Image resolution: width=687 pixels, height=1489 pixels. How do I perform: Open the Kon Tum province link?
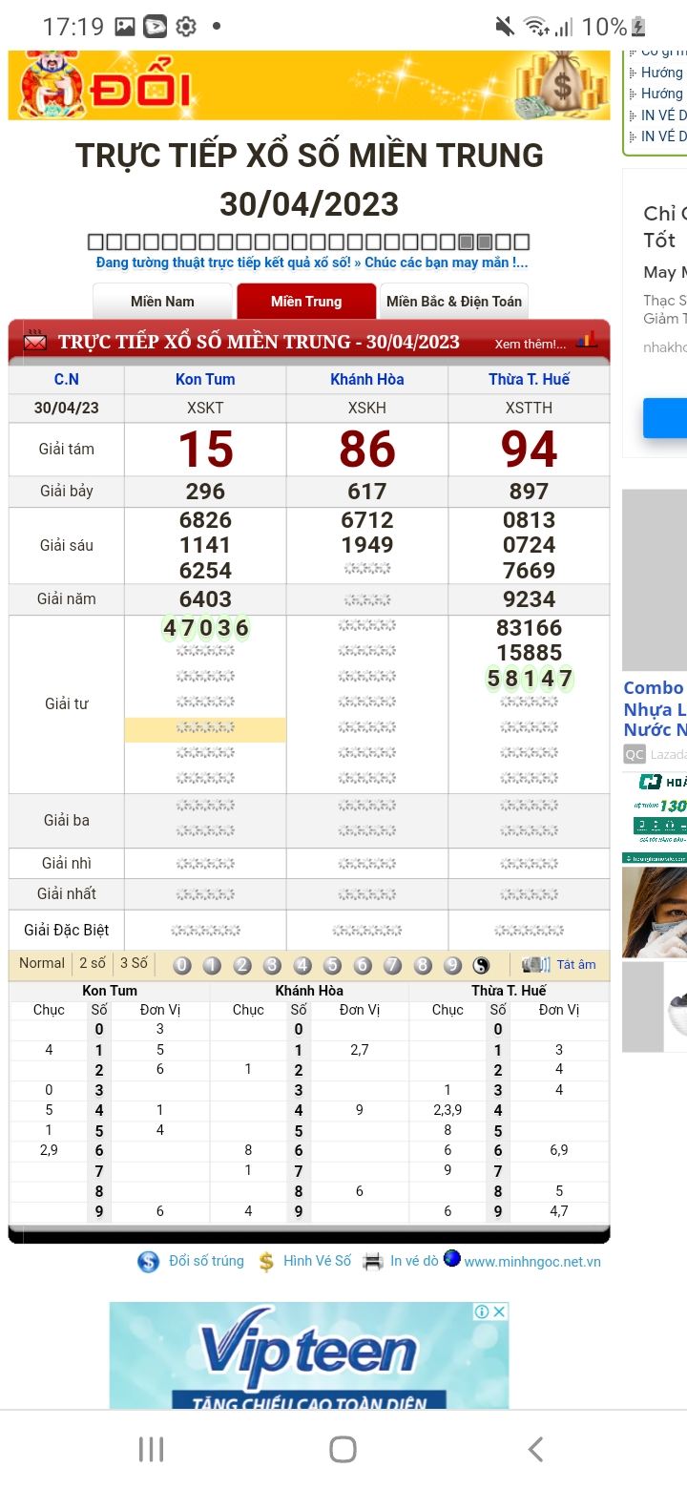[205, 380]
